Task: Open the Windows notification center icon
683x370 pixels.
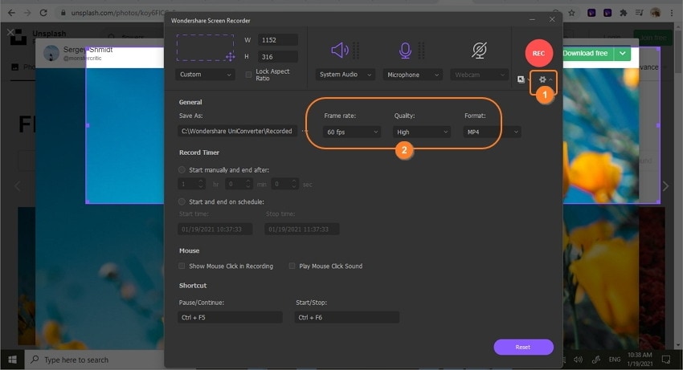Action: point(666,360)
